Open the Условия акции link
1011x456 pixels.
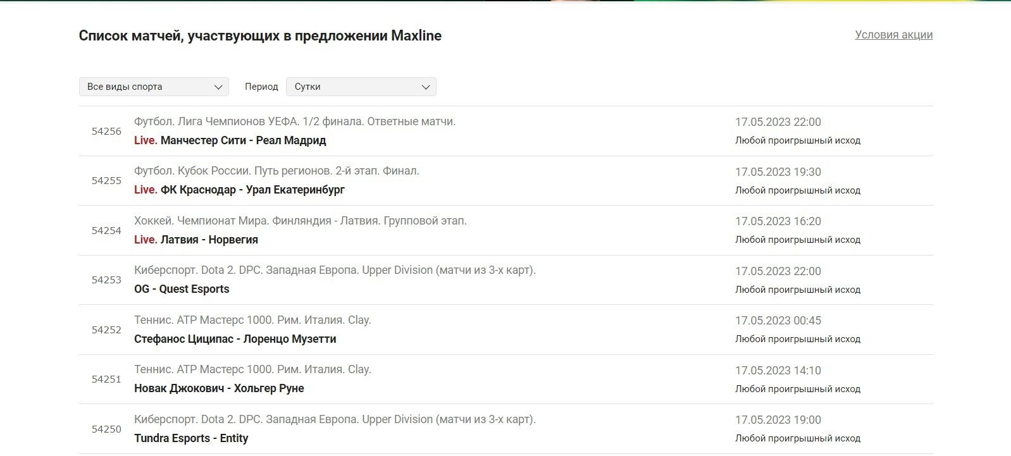tap(893, 35)
